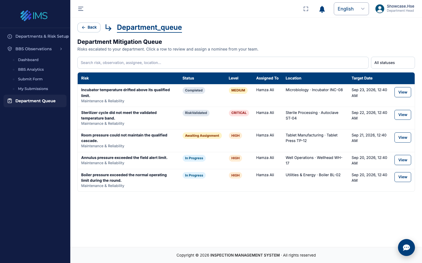Click Sep 21, 2026 target date
This screenshot has width=422, height=263.
point(369,138)
